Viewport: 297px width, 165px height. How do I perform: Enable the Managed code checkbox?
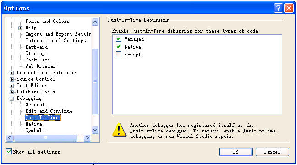coord(119,39)
